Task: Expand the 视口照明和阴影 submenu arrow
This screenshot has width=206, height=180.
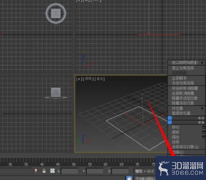Action: (x=202, y=63)
